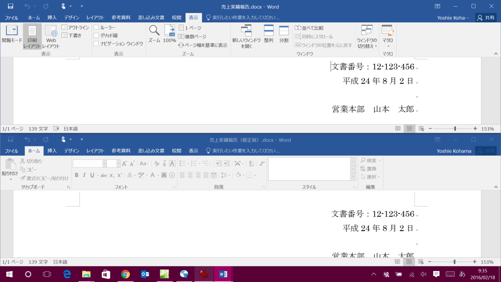Image resolution: width=501 pixels, height=282 pixels.
Task: Open the 挿入 tab in the top window
Action: (52, 18)
